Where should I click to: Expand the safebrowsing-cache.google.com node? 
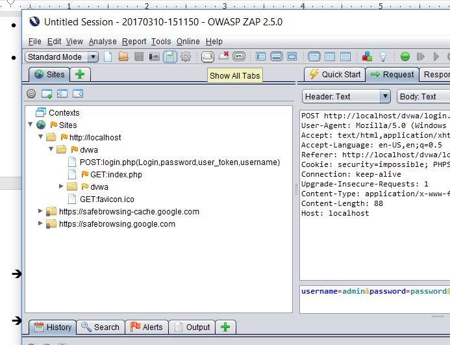[40, 211]
